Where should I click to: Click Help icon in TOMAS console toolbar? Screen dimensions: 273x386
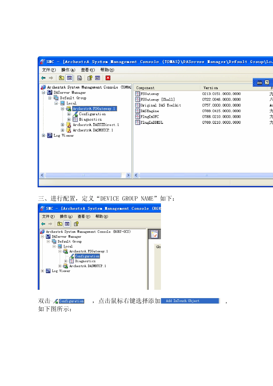point(90,78)
